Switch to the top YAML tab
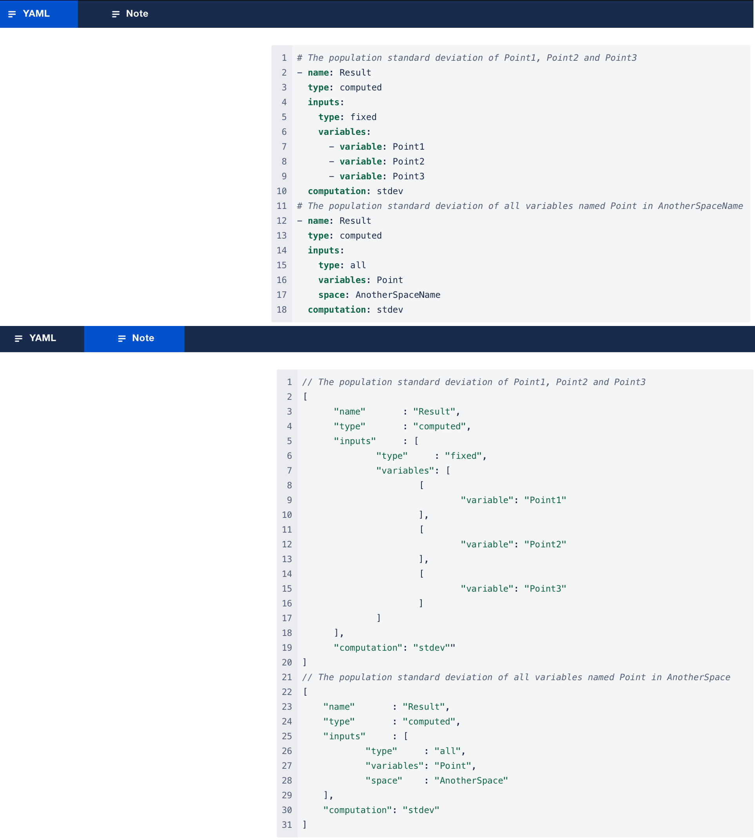 (x=36, y=14)
